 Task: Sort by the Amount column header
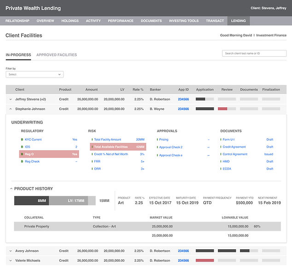[92, 90]
